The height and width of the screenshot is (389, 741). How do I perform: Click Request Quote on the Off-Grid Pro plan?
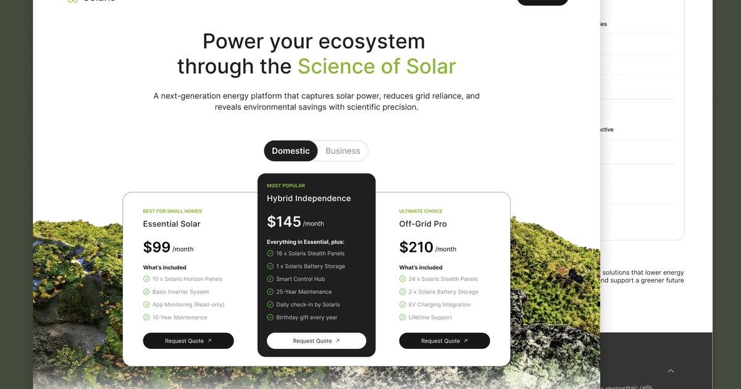445,340
